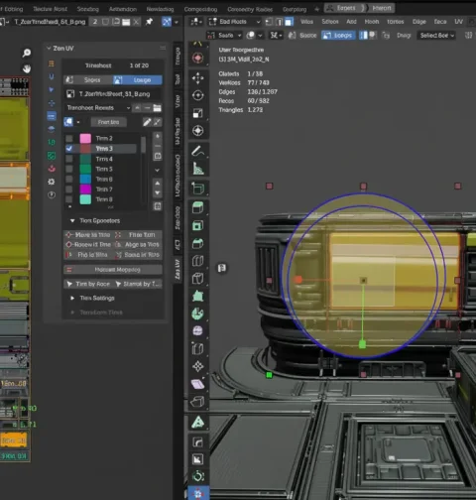Select the Shrink/Fatten tool
Image resolution: width=476 pixels, height=500 pixels.
[197, 366]
